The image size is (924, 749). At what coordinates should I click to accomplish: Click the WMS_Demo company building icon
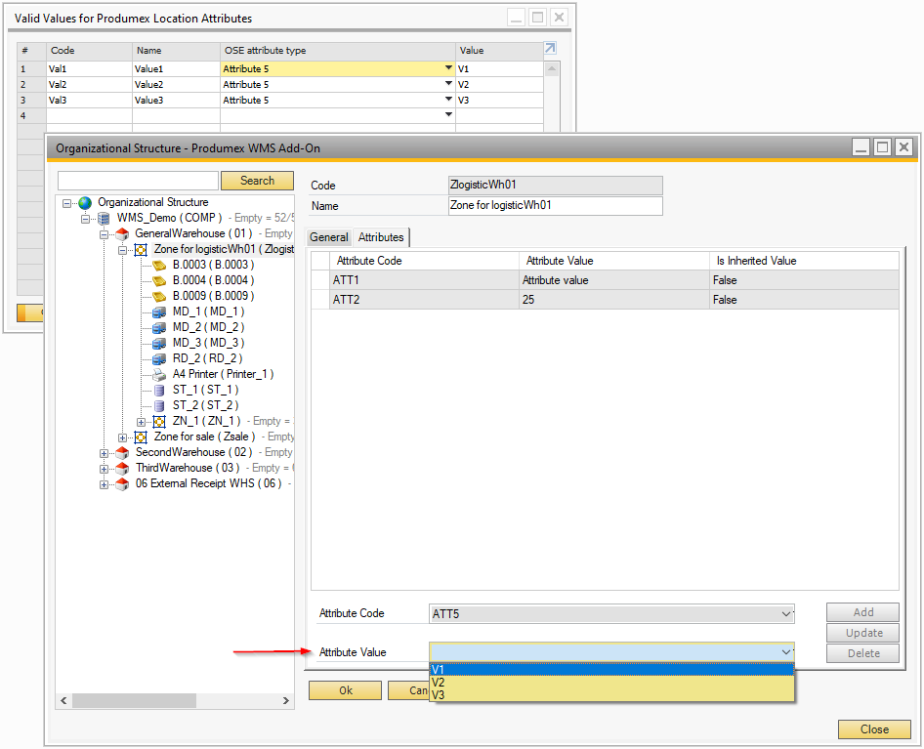tap(104, 218)
